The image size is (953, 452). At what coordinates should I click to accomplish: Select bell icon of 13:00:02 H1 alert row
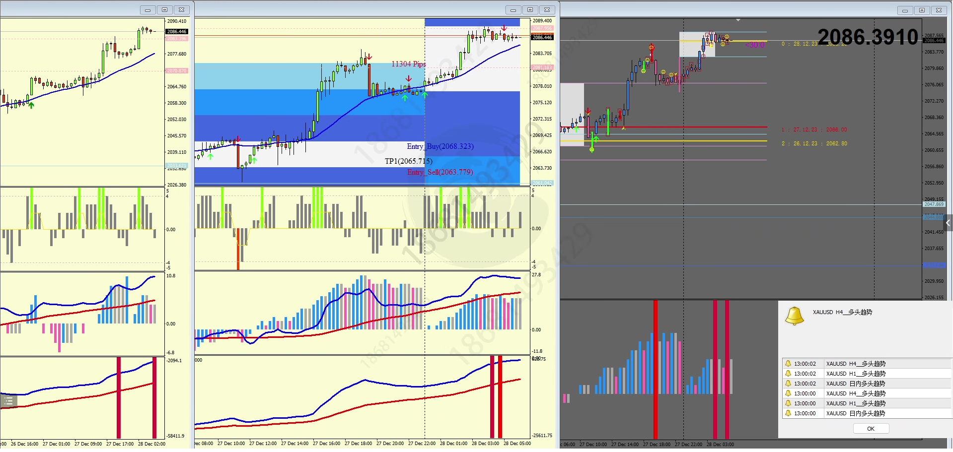point(788,374)
